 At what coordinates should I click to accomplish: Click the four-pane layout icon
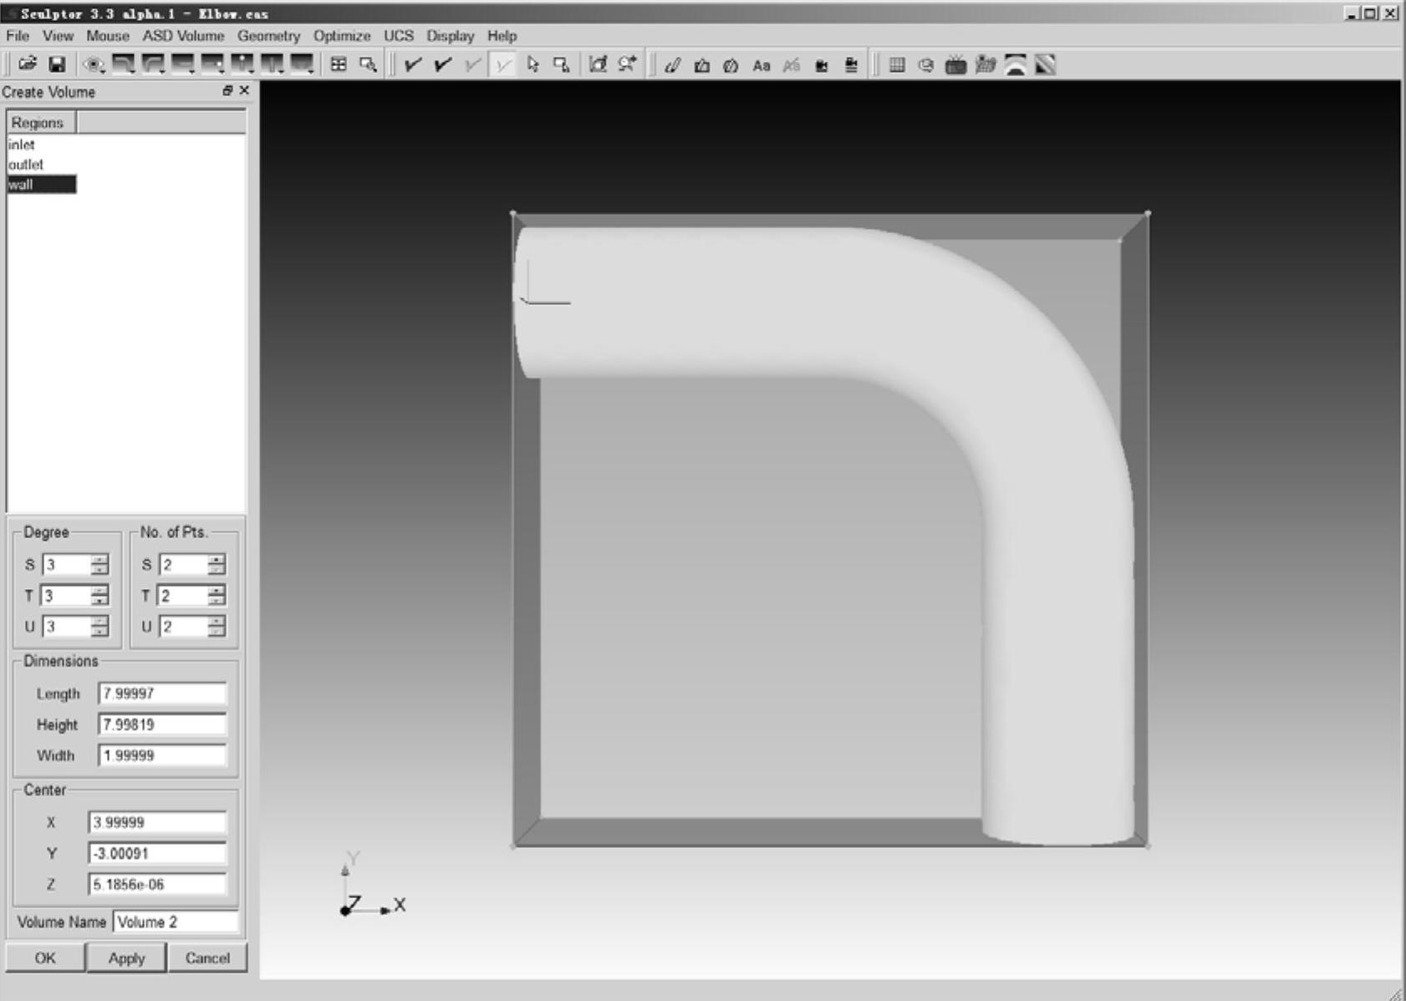(339, 64)
